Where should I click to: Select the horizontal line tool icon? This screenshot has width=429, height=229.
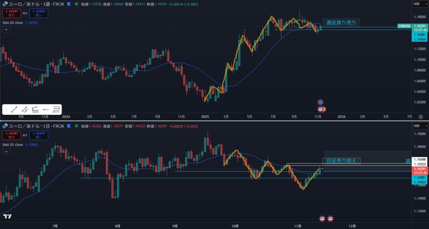click(x=46, y=110)
